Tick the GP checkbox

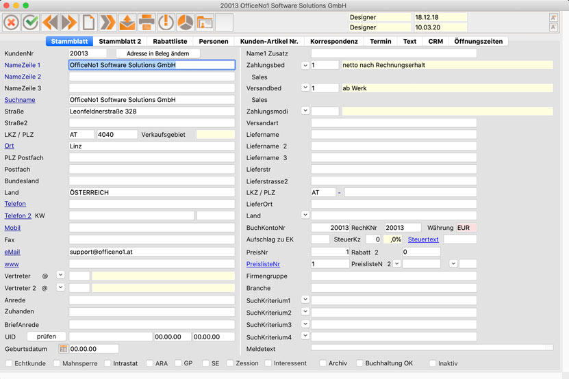click(178, 363)
